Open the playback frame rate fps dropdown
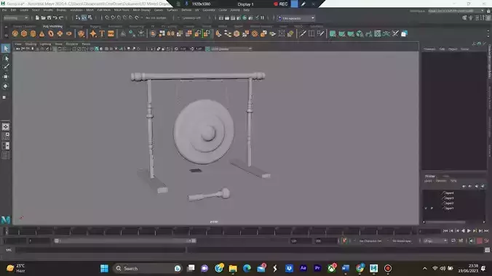 [435, 241]
